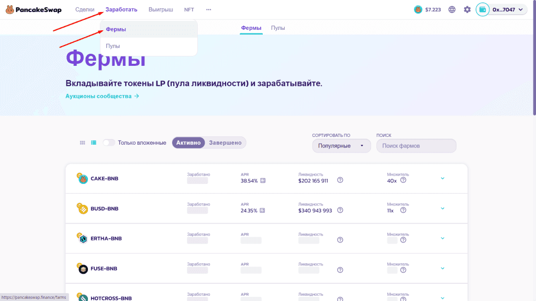Click the 11x multiplier value
Screen dimensions: 536x301
tap(390, 211)
